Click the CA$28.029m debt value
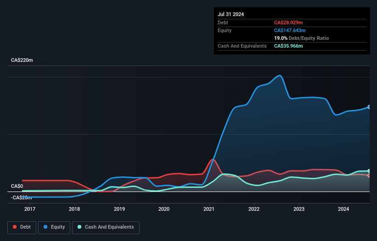The width and height of the screenshot is (377, 241). tap(288, 22)
